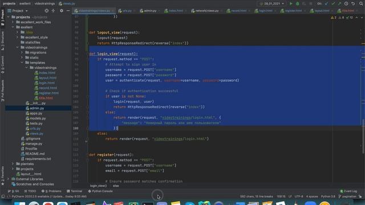Screen dimensions: 365x205
Task: Open the Project view selector dropdown
Action: [x=18, y=11]
